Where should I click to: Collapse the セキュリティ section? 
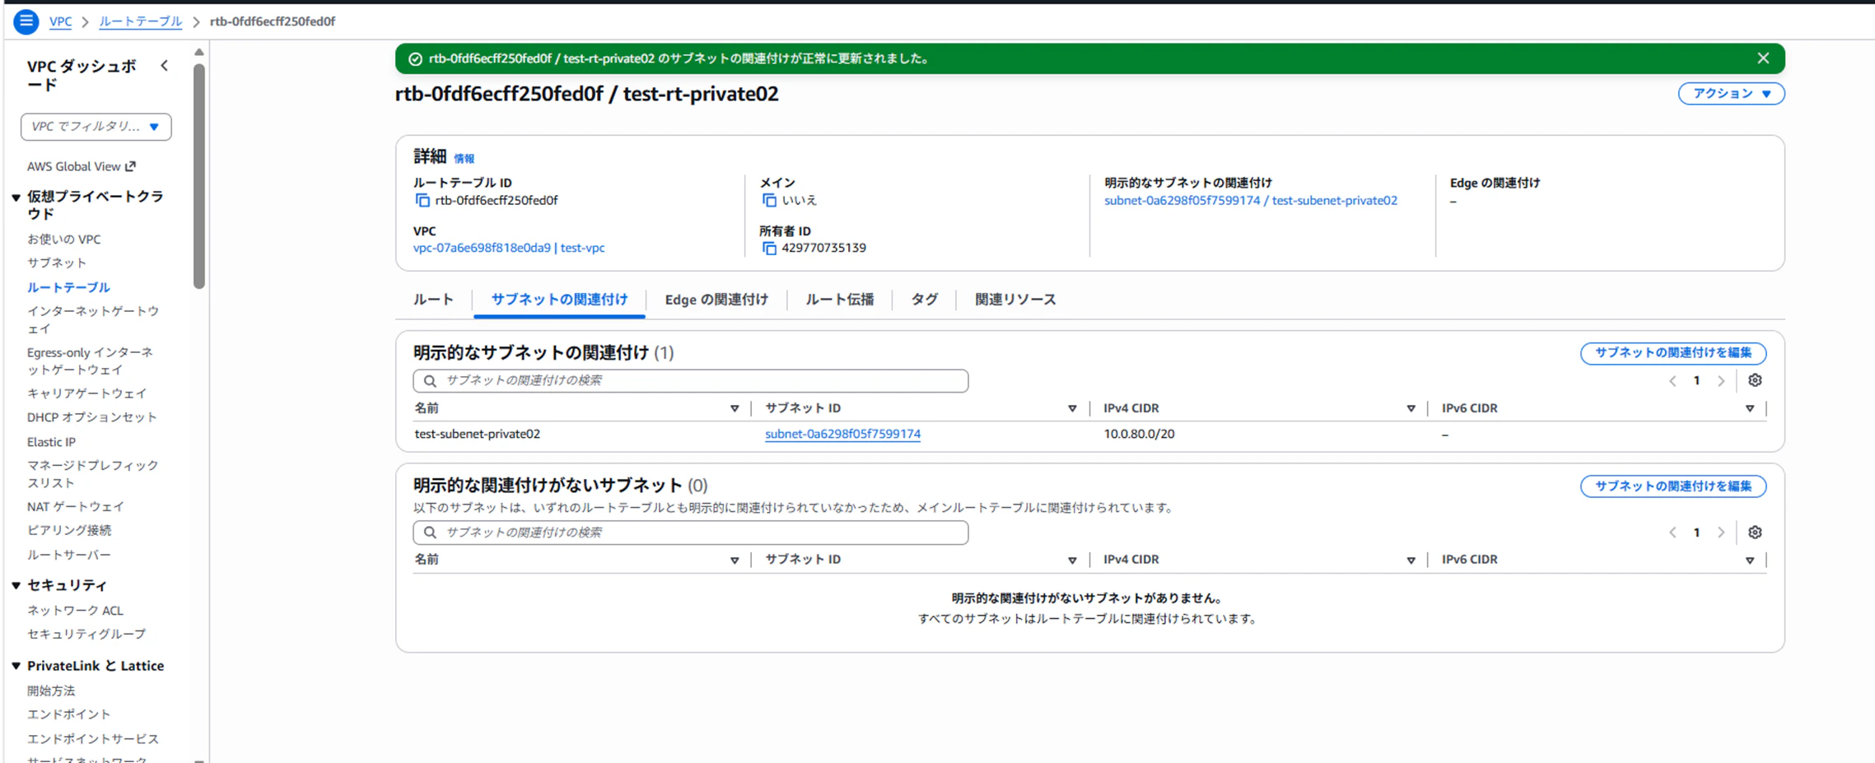click(16, 585)
